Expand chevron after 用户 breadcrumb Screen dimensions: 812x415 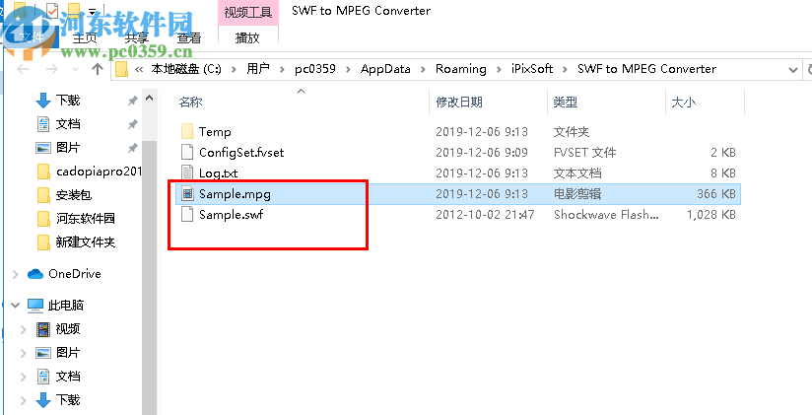coord(282,69)
